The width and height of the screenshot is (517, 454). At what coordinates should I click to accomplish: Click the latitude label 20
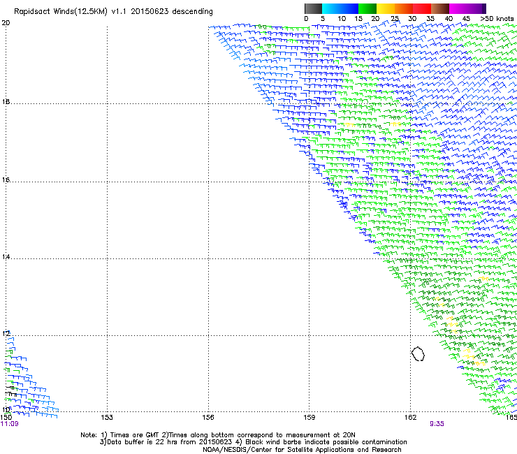click(x=6, y=23)
